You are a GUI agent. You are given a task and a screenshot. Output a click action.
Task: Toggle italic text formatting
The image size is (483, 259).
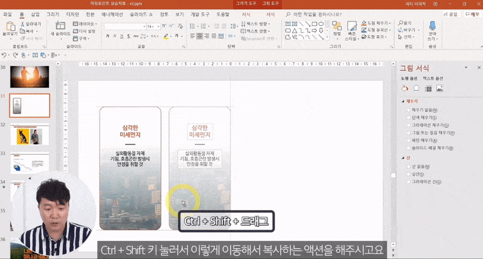[115, 36]
